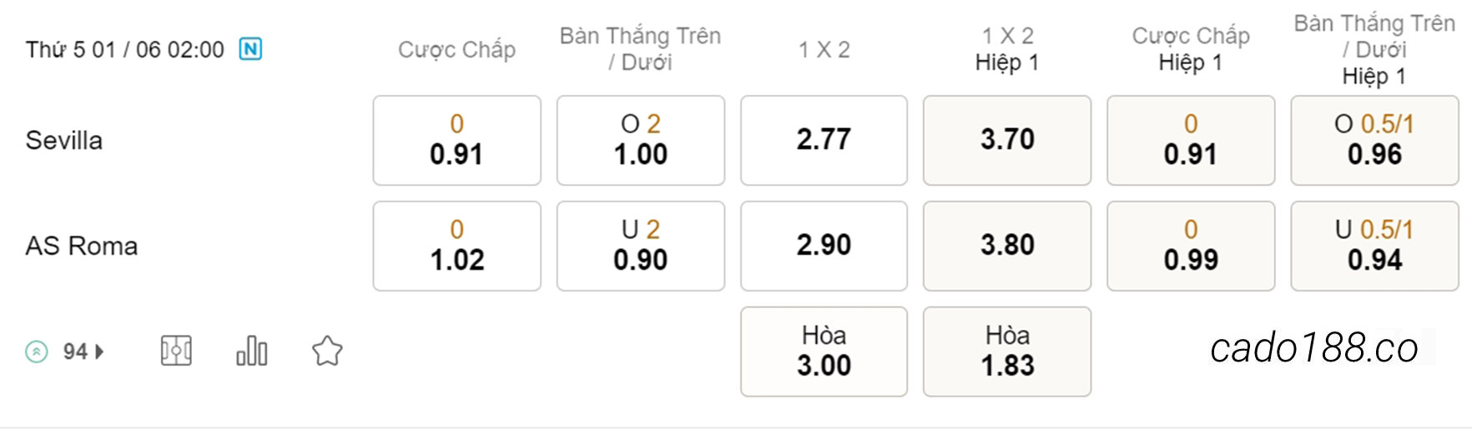Pick Over 2 goals at 1.00

pyautogui.click(x=640, y=140)
